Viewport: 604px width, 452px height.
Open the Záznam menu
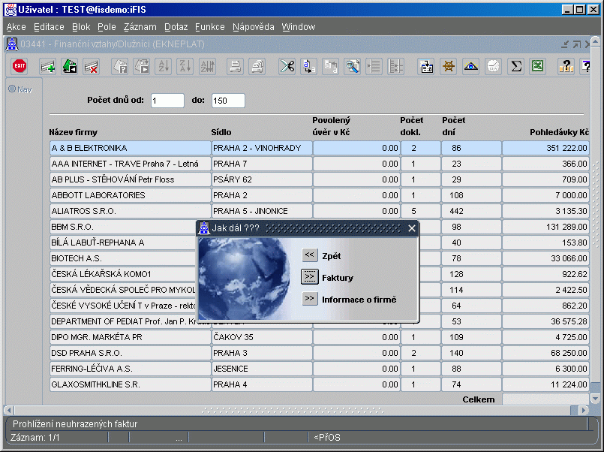point(139,27)
